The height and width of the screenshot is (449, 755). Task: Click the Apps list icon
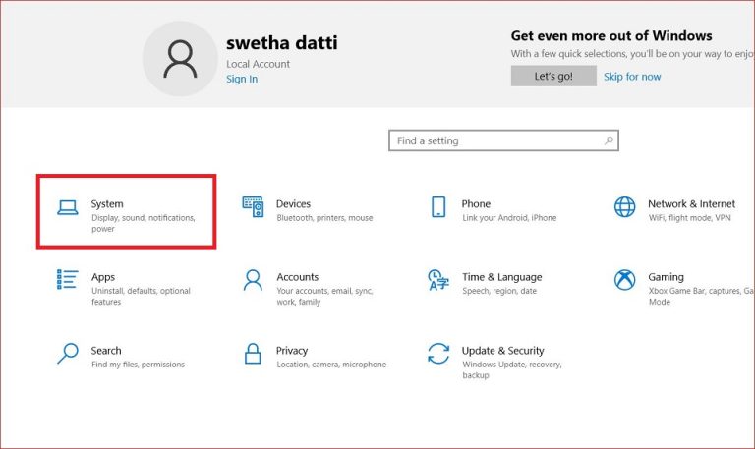[67, 280]
